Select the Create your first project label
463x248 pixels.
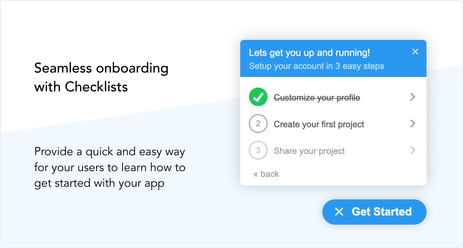[319, 124]
